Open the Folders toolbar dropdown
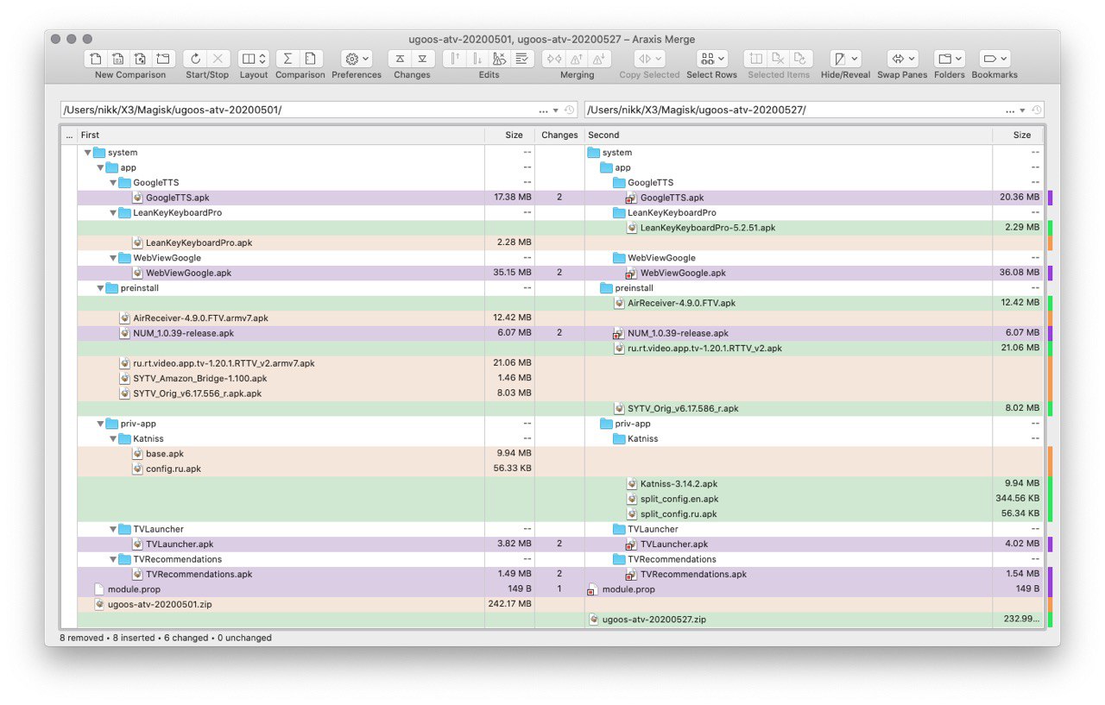 (950, 59)
